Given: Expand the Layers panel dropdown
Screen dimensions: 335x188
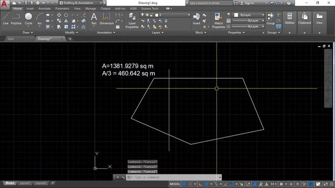Looking at the screenshot, I should (158, 32).
